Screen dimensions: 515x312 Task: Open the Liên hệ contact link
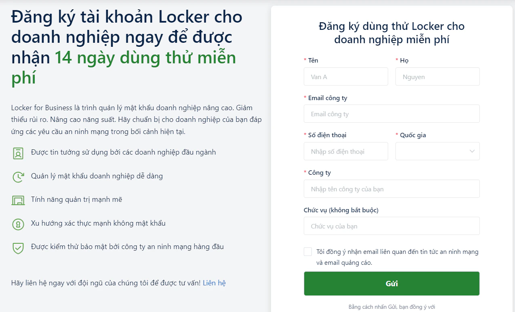point(214,283)
